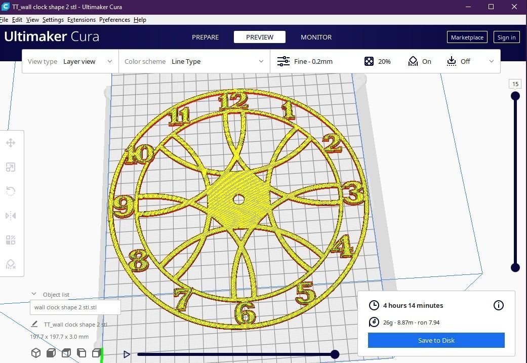The width and height of the screenshot is (527, 363).
Task: Open the Color scheme dropdown
Action: pyautogui.click(x=218, y=61)
